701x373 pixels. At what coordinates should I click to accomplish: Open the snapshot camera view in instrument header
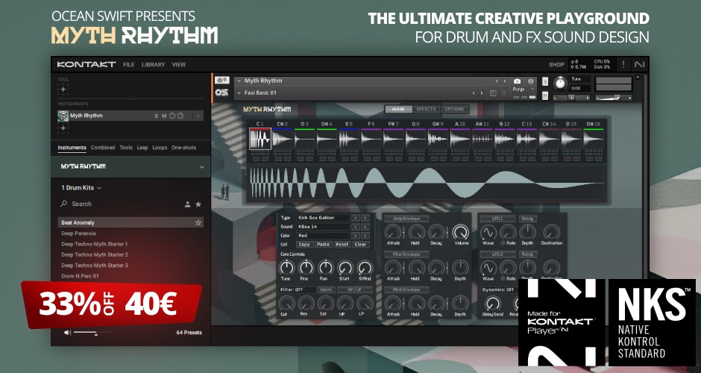(x=518, y=81)
